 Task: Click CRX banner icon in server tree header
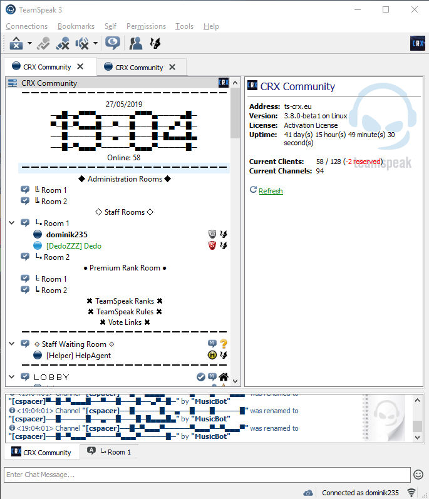[x=224, y=83]
